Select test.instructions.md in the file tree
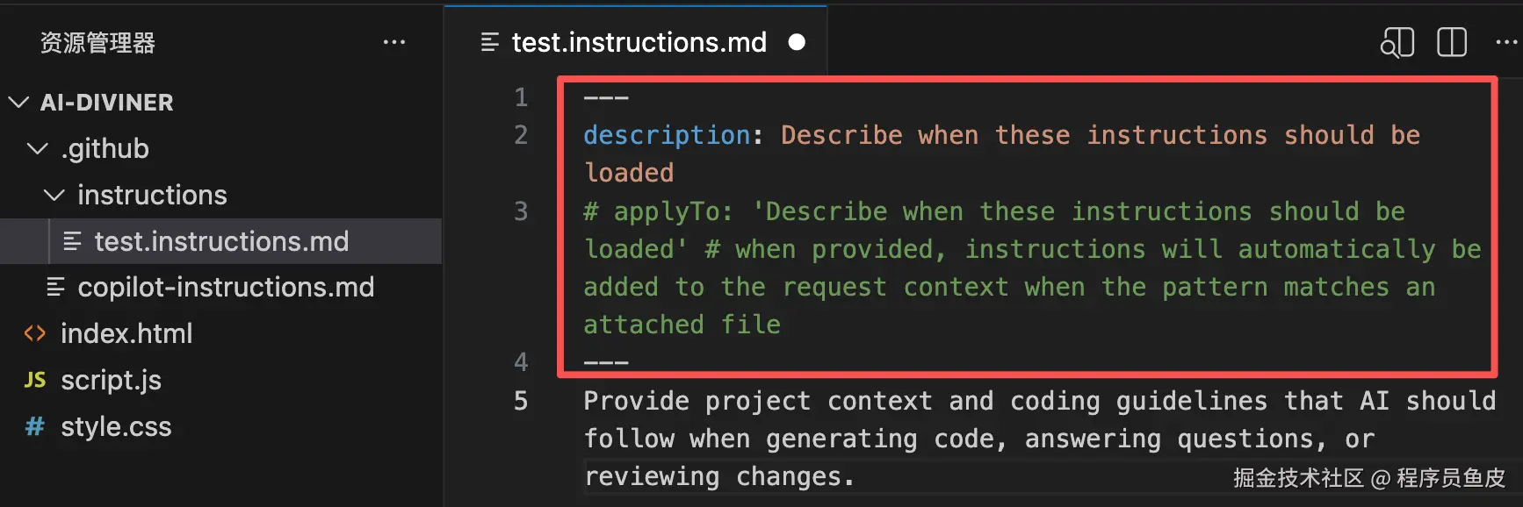 click(x=221, y=241)
